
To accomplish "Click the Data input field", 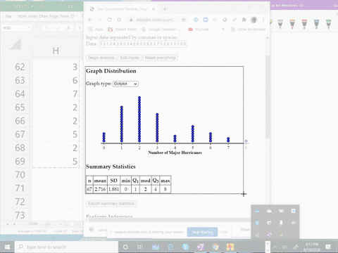I will coord(143,44).
